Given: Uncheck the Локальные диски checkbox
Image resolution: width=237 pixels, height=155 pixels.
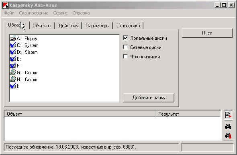Looking at the screenshot, I should pos(125,38).
